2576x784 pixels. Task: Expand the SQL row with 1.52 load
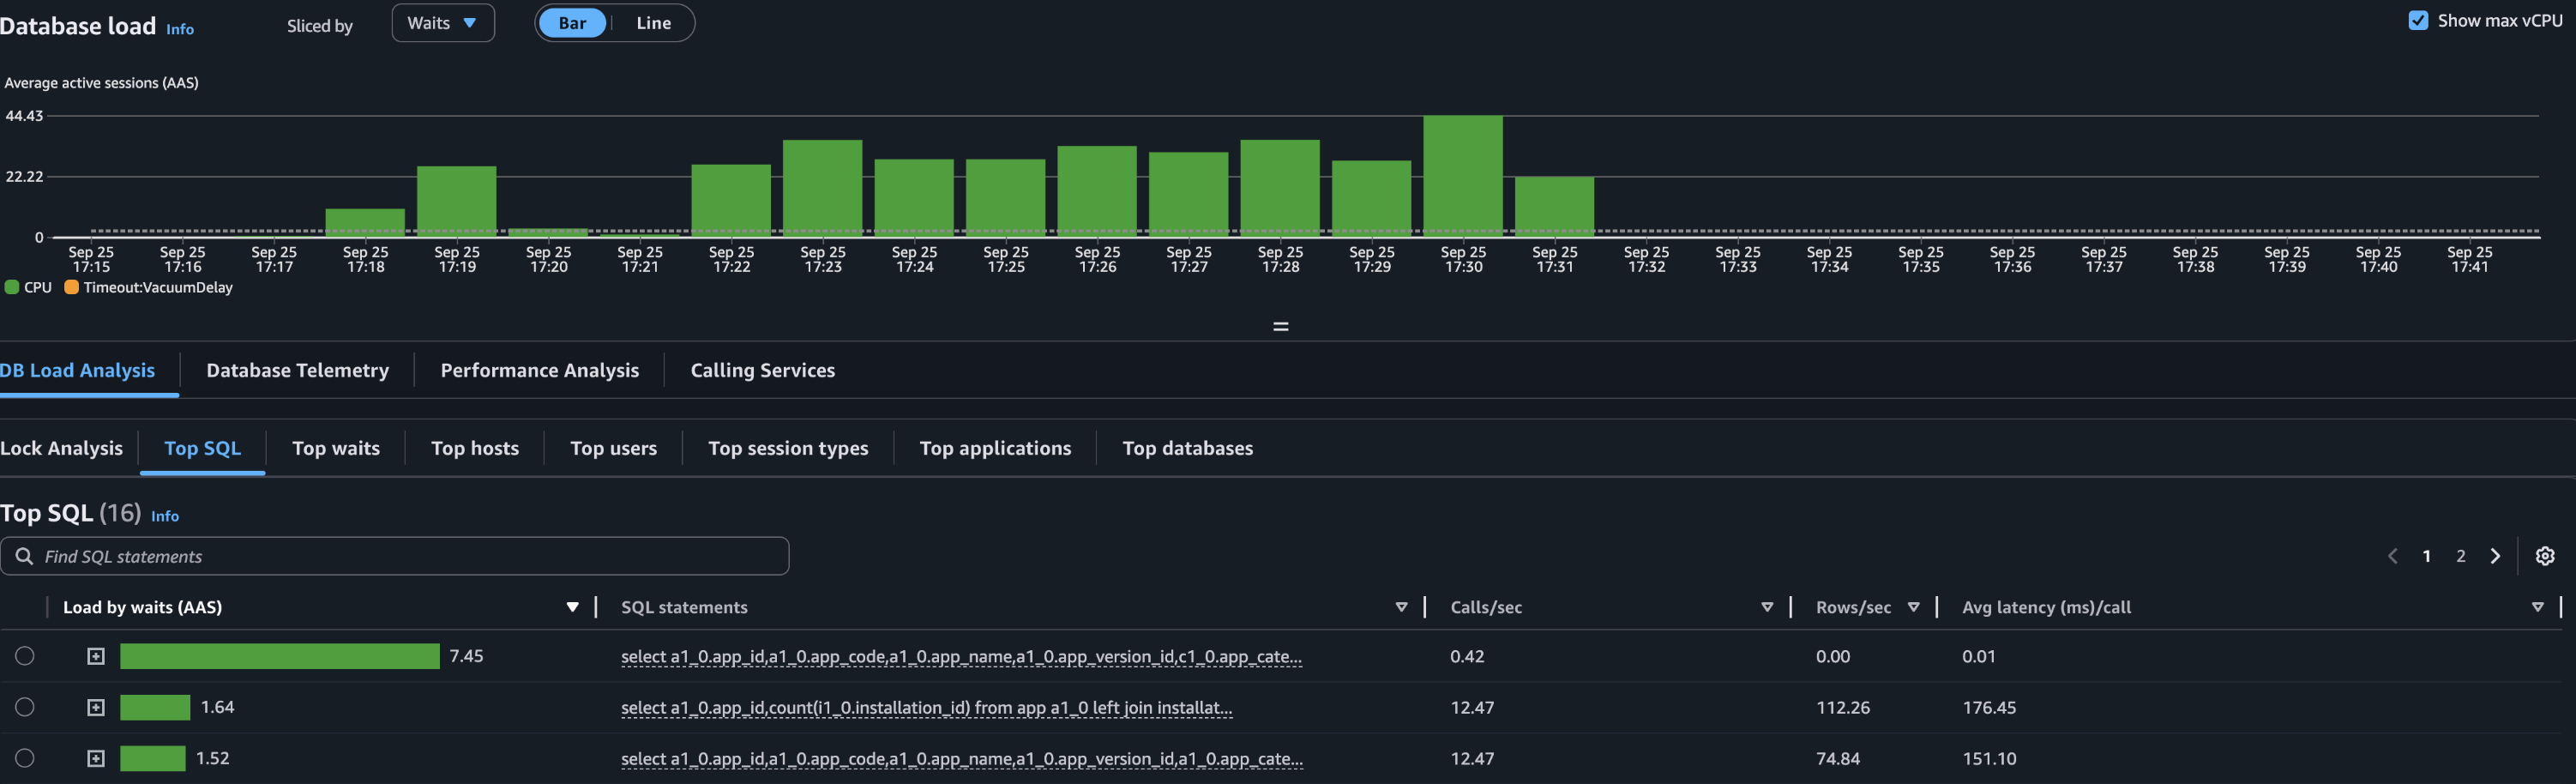96,758
